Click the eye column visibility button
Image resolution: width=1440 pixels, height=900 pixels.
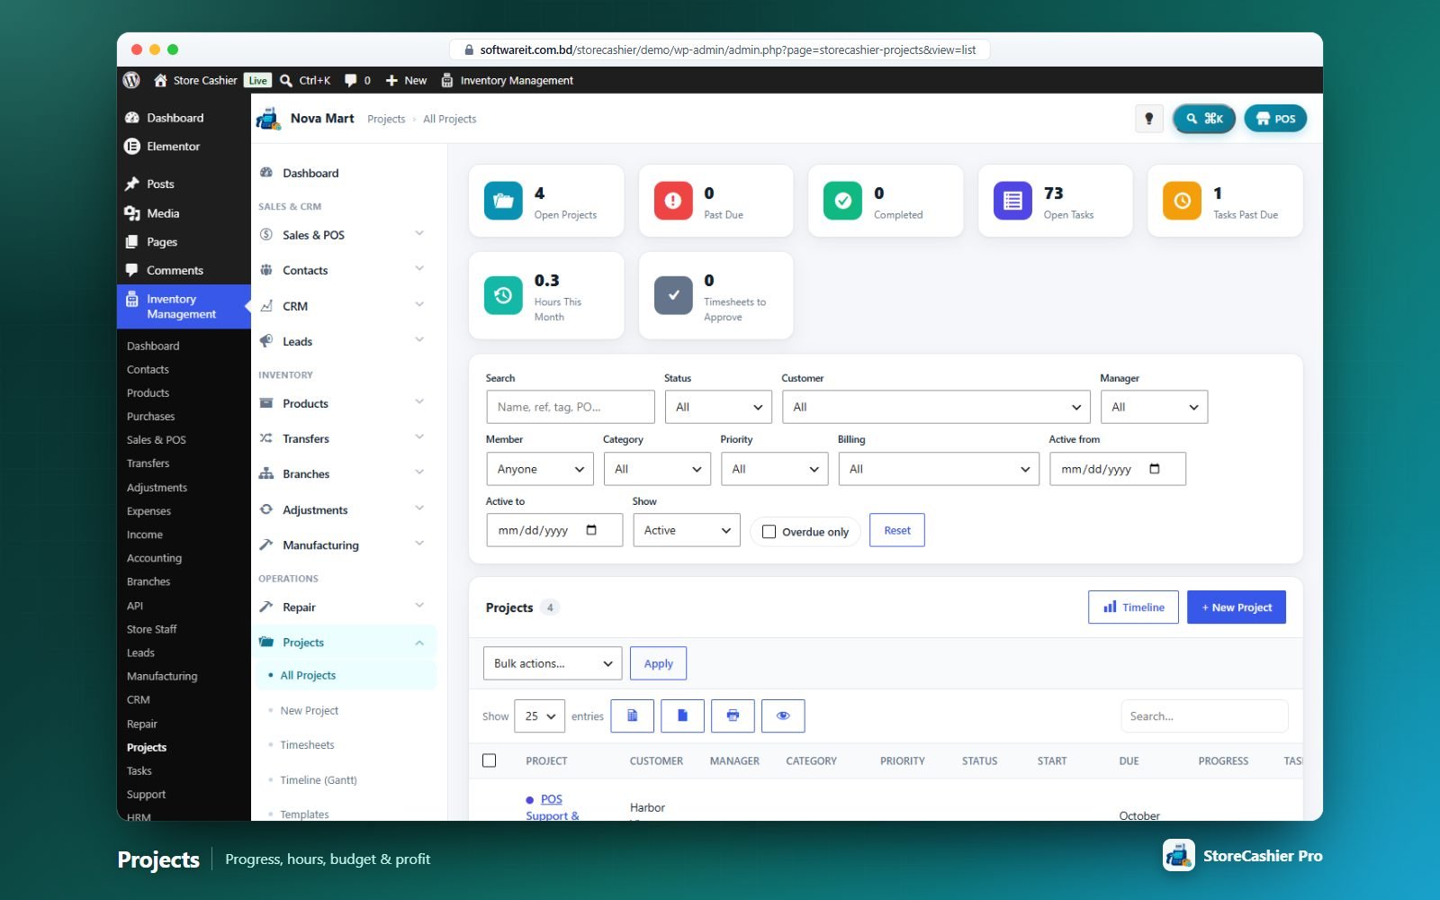[x=783, y=715]
